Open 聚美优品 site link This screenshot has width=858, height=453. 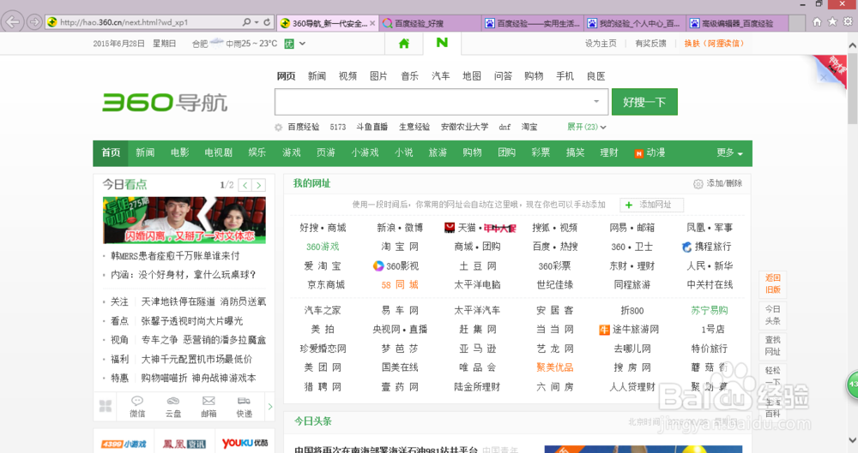[x=555, y=367]
